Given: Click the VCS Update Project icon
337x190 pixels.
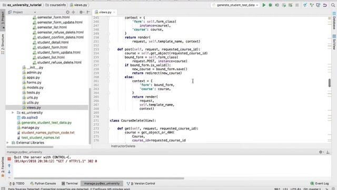Looking at the screenshot, I should pyautogui.click(x=305, y=5).
